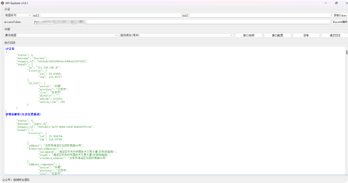Image resolution: width=348 pixels, height=183 pixels.
Task: Click the 逆地址解析(左边位置描述) log heading
Action: click(23, 114)
